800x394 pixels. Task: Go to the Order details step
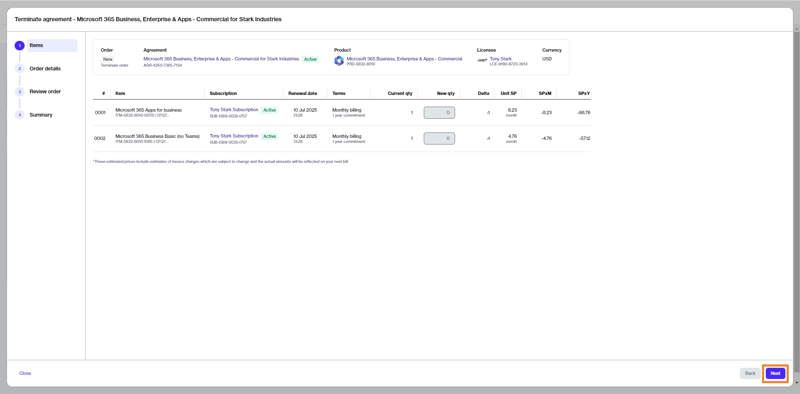point(45,69)
